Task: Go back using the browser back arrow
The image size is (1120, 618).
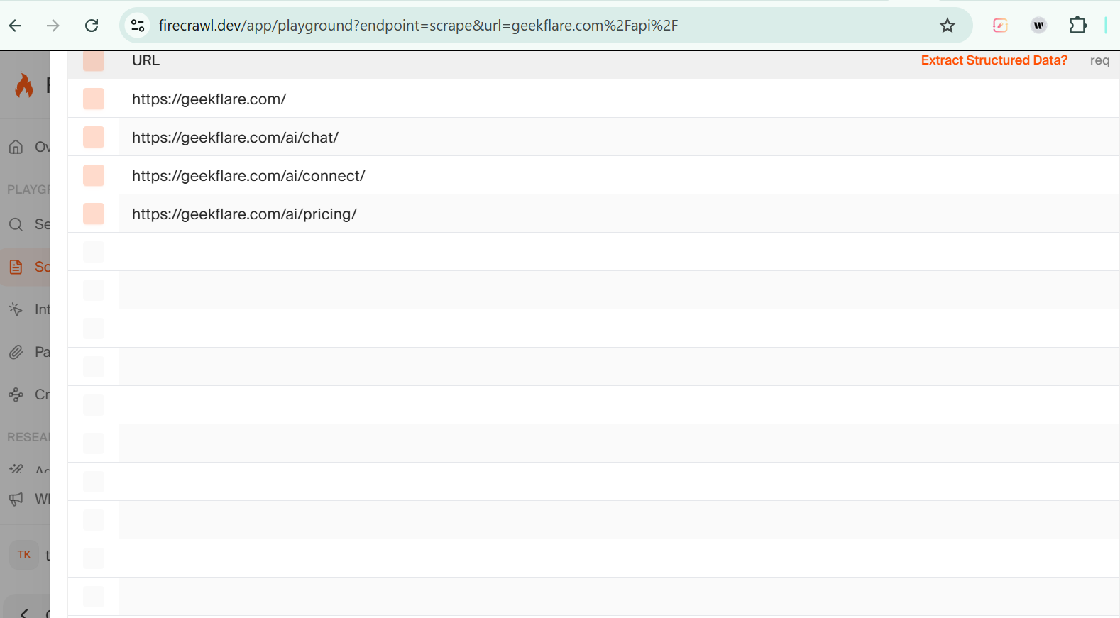Action: [16, 26]
